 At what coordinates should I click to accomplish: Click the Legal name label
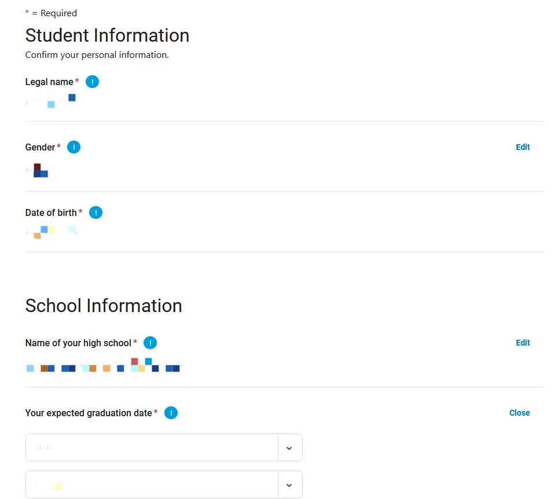click(49, 82)
